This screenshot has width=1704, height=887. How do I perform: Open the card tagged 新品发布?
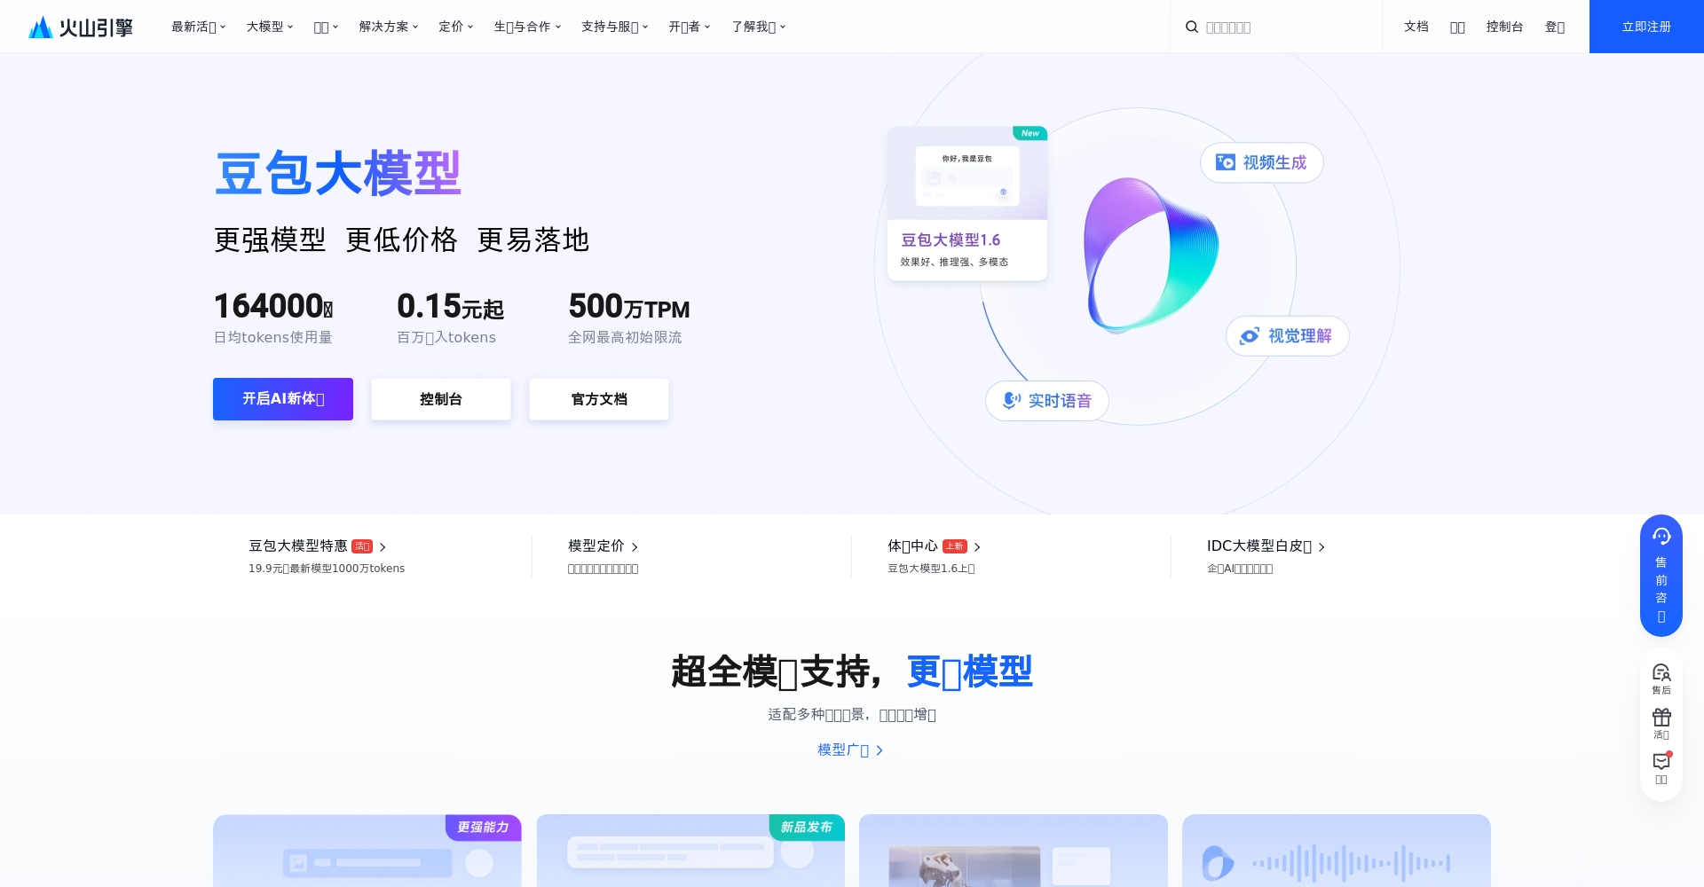(690, 851)
